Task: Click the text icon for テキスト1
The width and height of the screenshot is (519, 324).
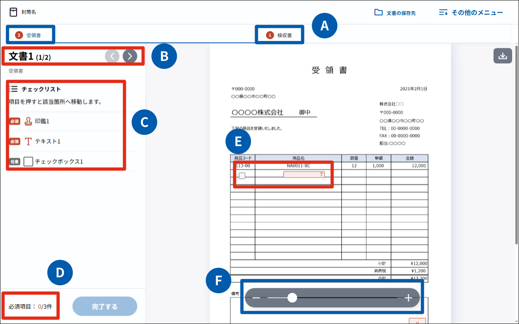Action: pyautogui.click(x=28, y=141)
